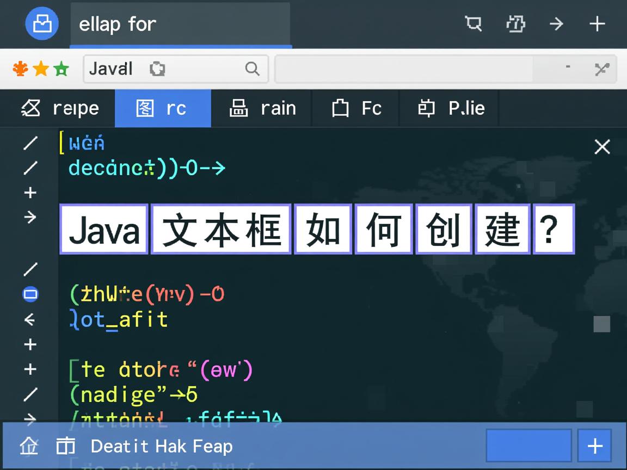Open the home icon in the bottom bar
The image size is (627, 470).
[x=29, y=446]
